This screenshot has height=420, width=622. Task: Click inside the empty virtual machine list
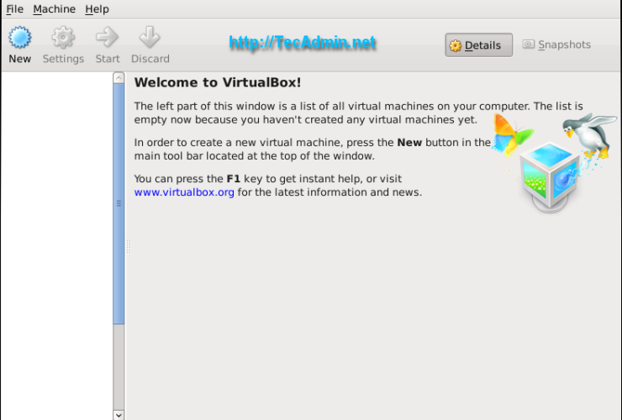click(56, 244)
